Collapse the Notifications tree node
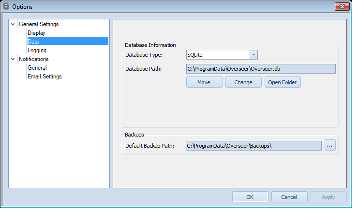The height and width of the screenshot is (213, 357). (13, 59)
